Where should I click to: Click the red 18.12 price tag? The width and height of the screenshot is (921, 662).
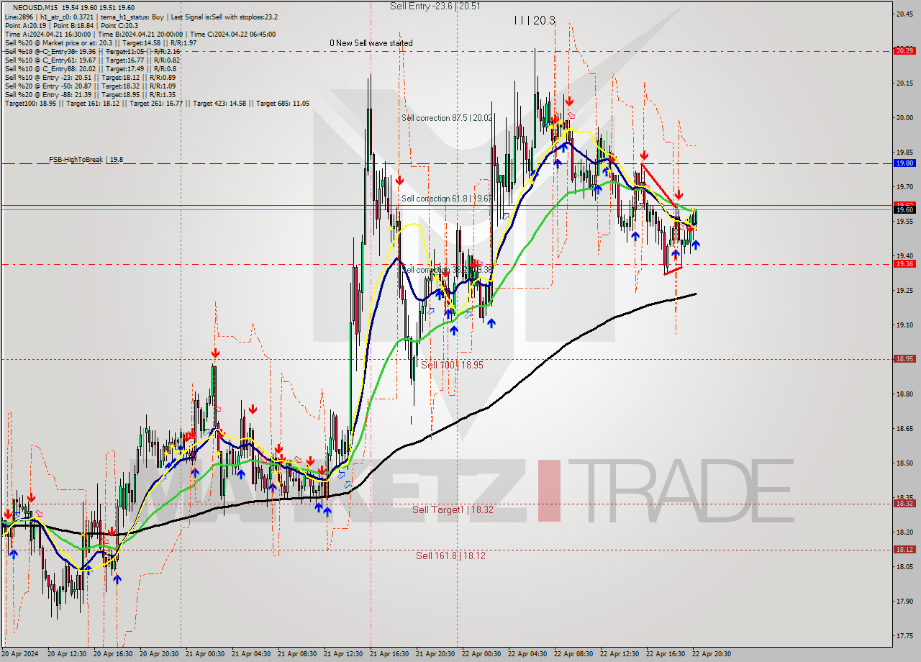[x=904, y=549]
